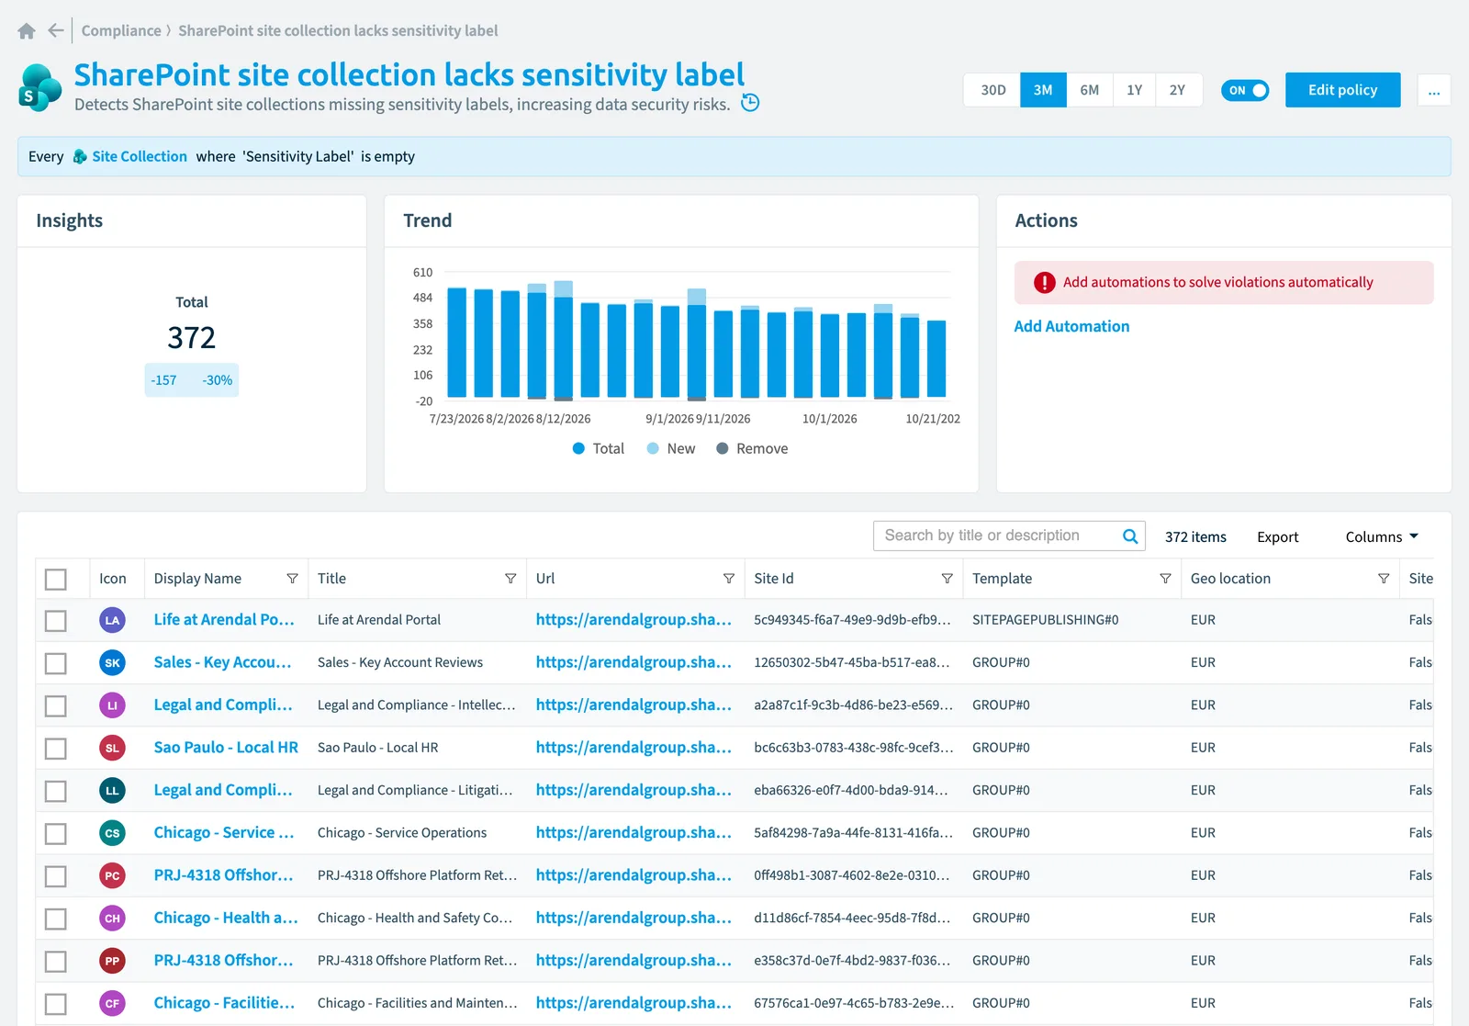Check the select-all header checkbox
The width and height of the screenshot is (1469, 1026).
coord(56,580)
